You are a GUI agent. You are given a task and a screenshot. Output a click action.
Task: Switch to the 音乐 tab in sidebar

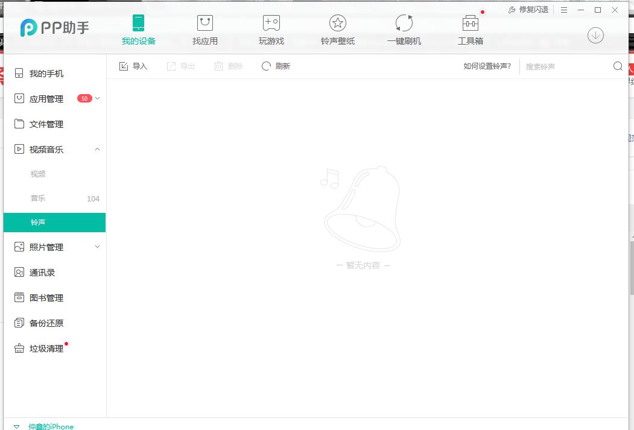(37, 198)
